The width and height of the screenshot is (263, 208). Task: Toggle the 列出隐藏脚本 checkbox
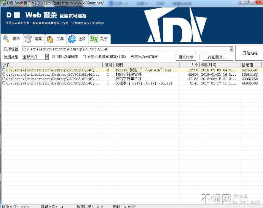click(54, 57)
